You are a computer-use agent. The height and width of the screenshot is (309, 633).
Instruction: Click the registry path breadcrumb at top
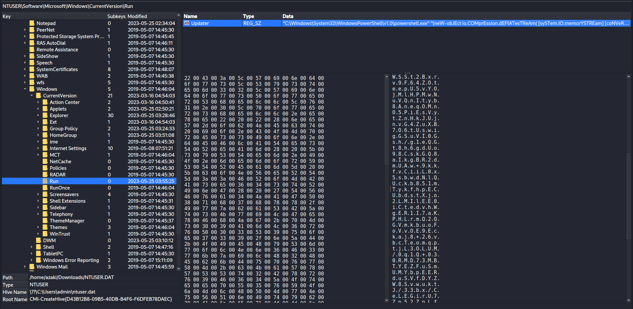click(x=68, y=6)
